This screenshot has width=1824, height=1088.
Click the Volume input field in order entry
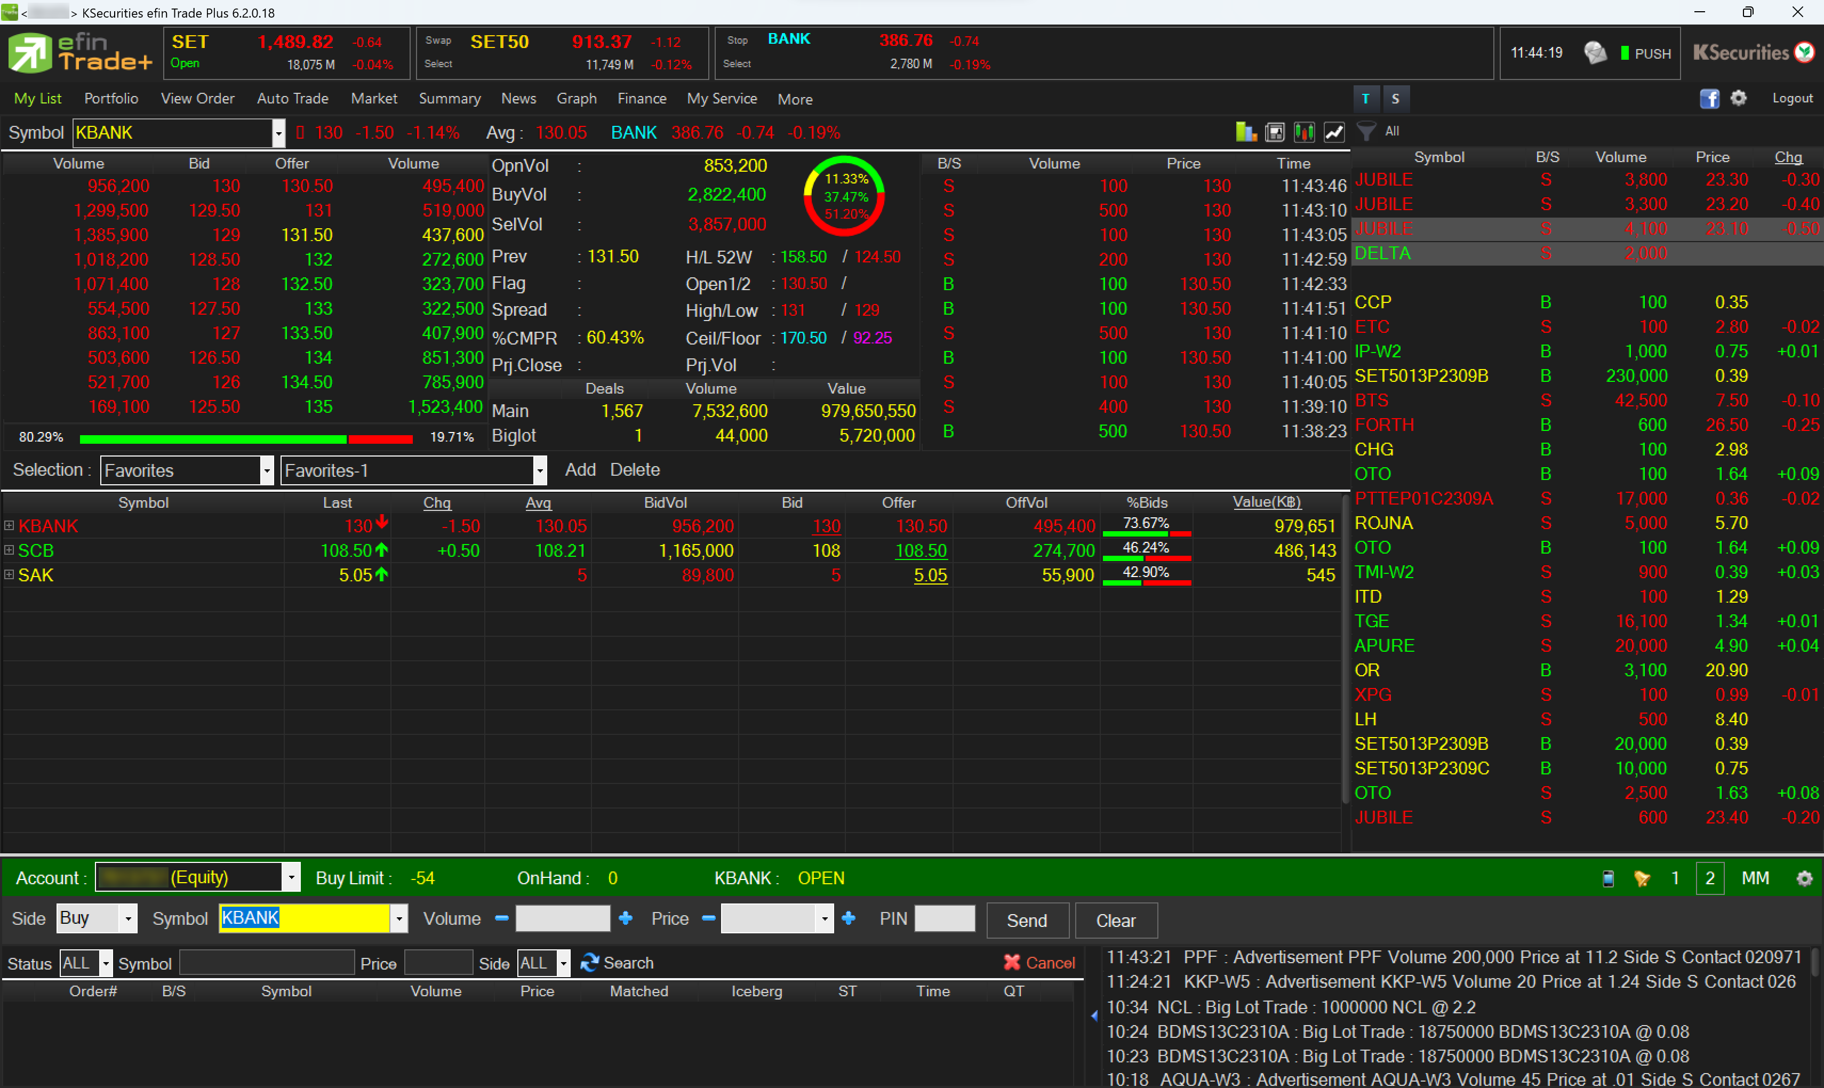click(562, 918)
